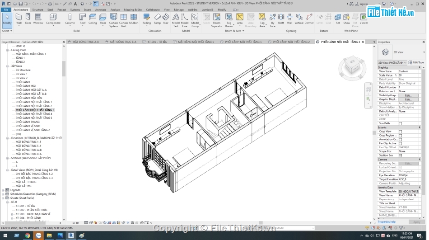
Task: Open the Structure ribbon tab
Action: click(x=38, y=9)
